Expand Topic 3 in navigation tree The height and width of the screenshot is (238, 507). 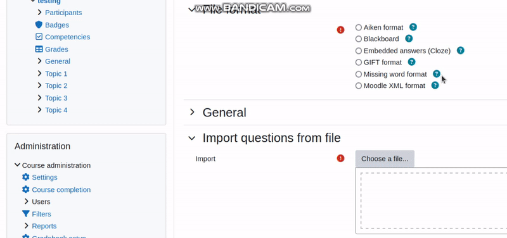click(39, 97)
